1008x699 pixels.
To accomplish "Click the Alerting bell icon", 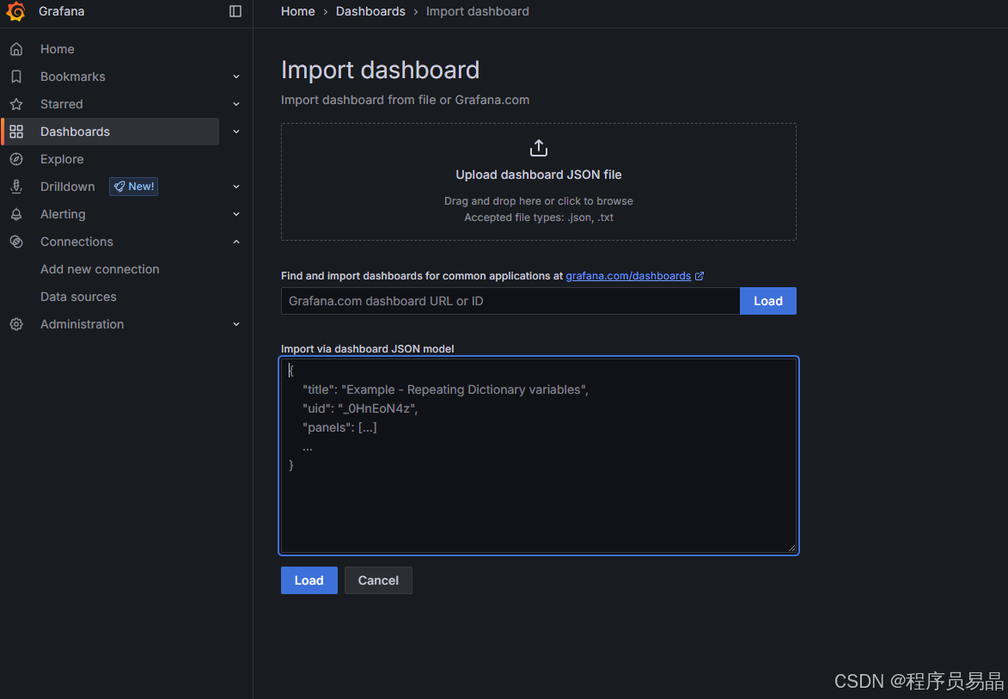I will (x=16, y=214).
